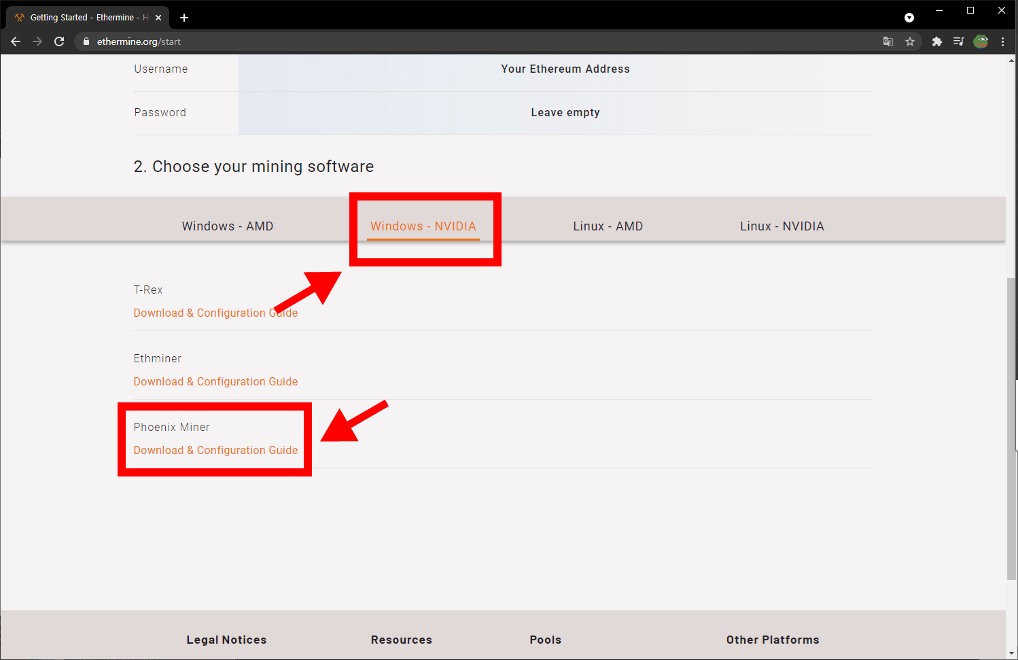Image resolution: width=1018 pixels, height=660 pixels.
Task: View site security lock information
Action: 86,41
